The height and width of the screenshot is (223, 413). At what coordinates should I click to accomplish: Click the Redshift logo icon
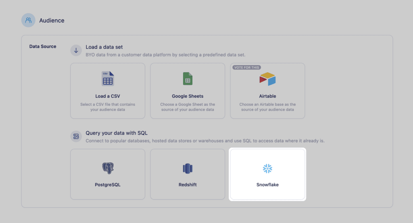coord(188,168)
